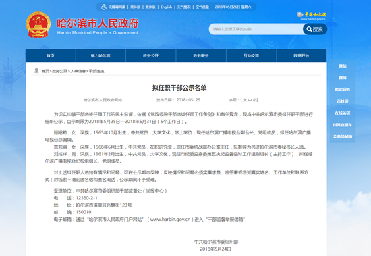Switch to 简体版 simplified Chinese version
This screenshot has height=256, width=371.
tap(135, 7)
